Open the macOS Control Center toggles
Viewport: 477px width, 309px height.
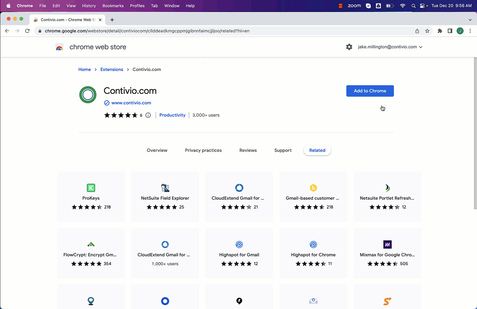click(x=422, y=6)
